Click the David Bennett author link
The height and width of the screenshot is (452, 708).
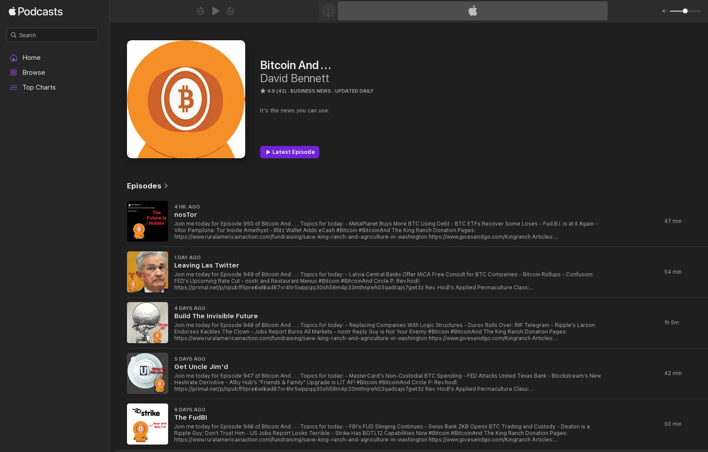click(294, 78)
